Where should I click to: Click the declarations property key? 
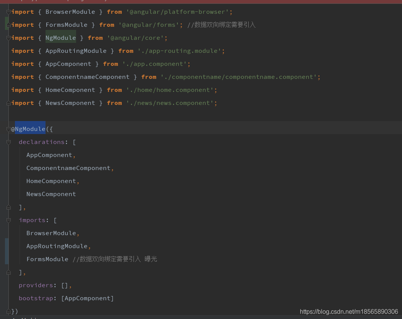click(x=42, y=142)
